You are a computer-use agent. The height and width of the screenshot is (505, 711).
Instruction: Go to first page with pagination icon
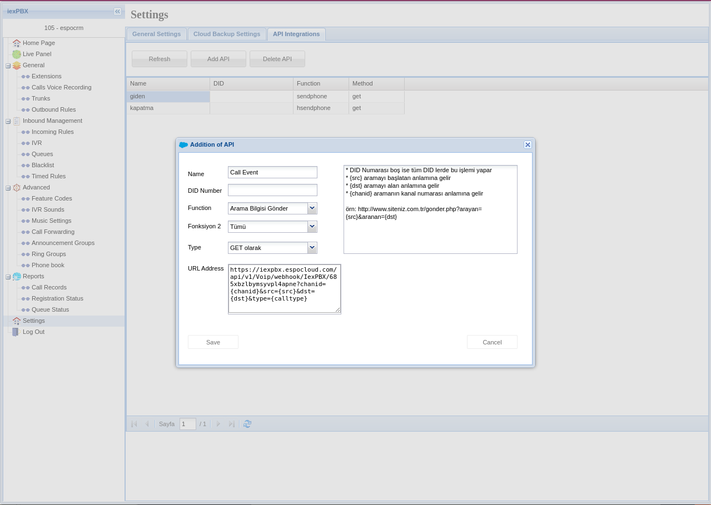[133, 423]
